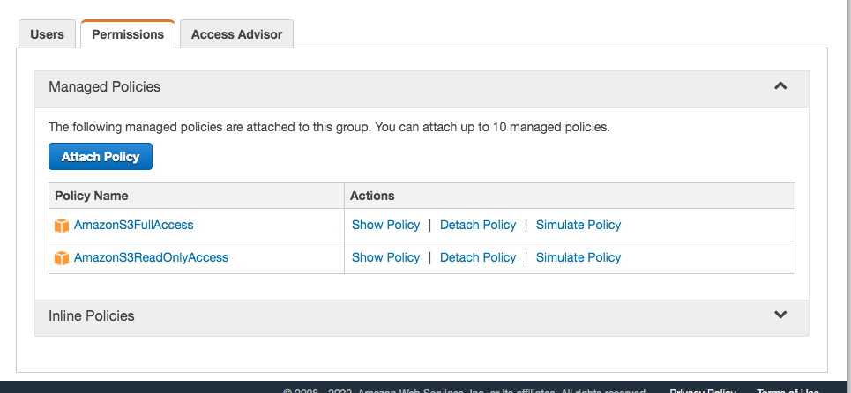Open the Privacy Policy footer link
The width and height of the screenshot is (851, 393).
point(702,390)
